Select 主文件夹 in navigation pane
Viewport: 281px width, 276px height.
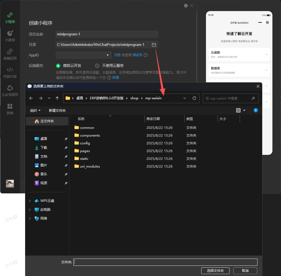point(47,121)
